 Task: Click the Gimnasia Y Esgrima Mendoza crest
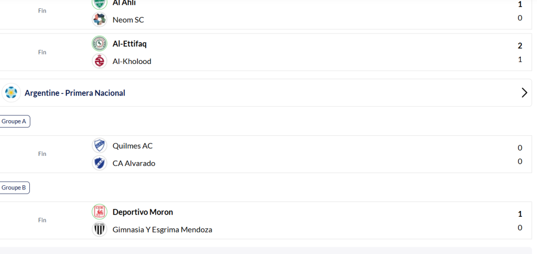click(99, 229)
